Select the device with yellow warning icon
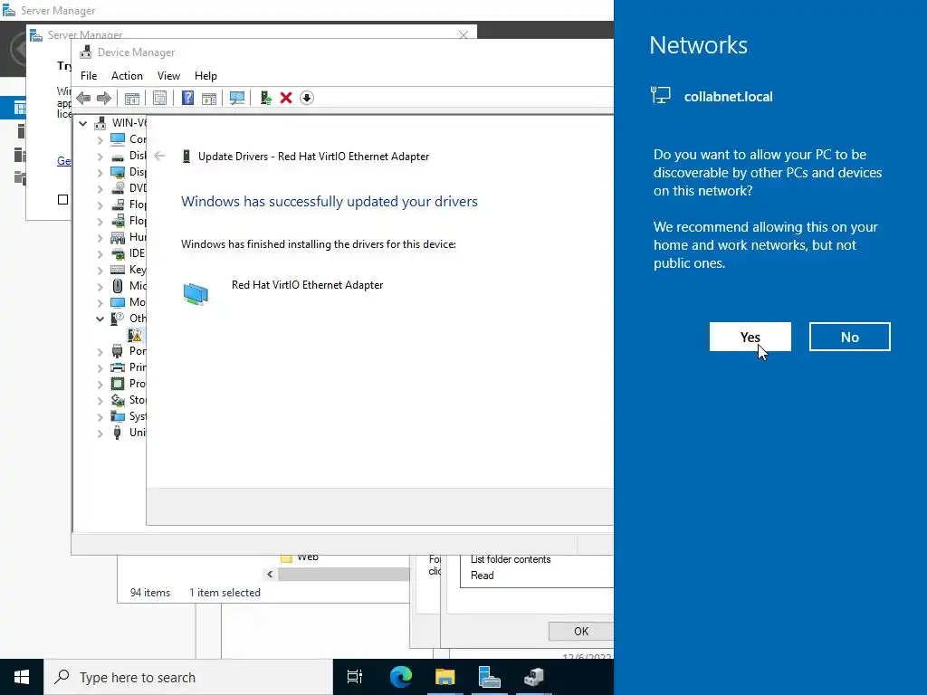Screen dimensions: 927x695 (x=135, y=335)
